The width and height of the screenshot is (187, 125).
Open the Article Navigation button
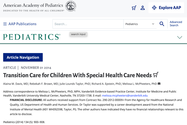click(x=23, y=57)
